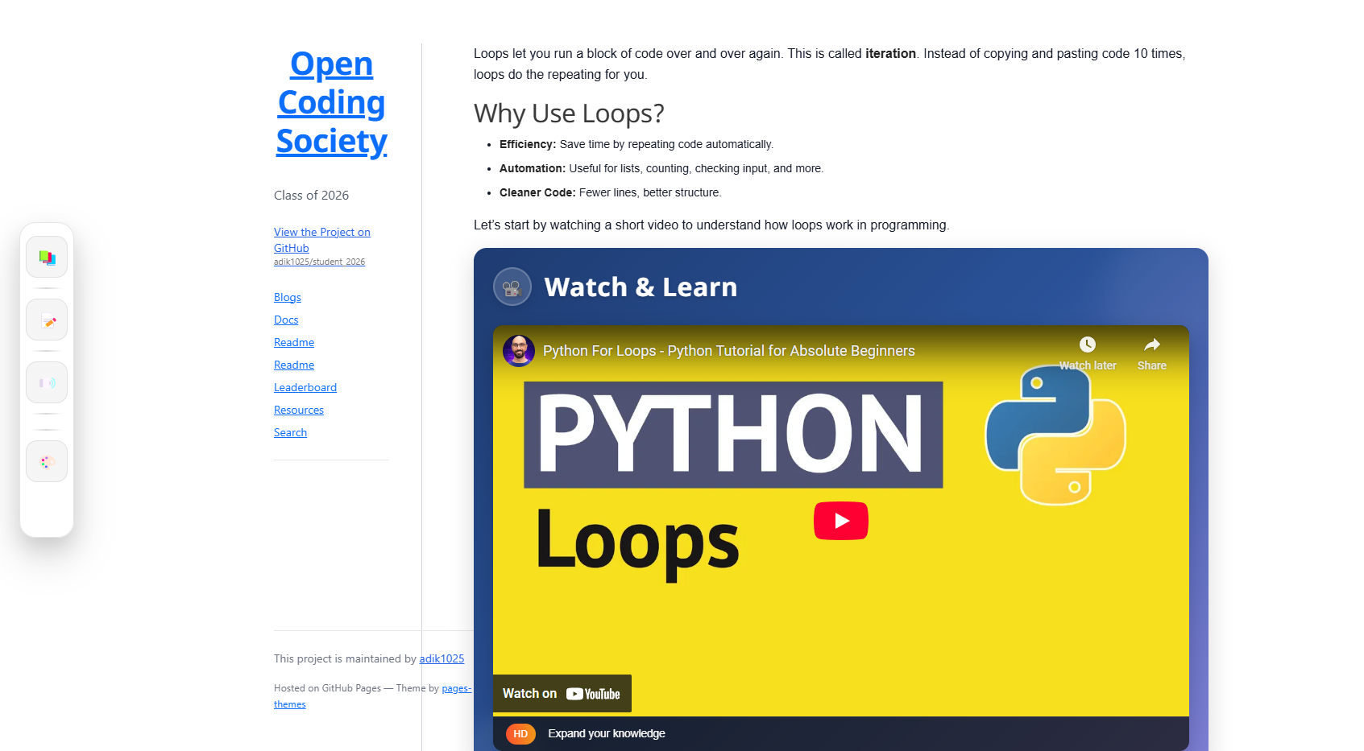1364x751 pixels.
Task: Click the 'Why Use Loops?' heading
Action: pyautogui.click(x=569, y=113)
